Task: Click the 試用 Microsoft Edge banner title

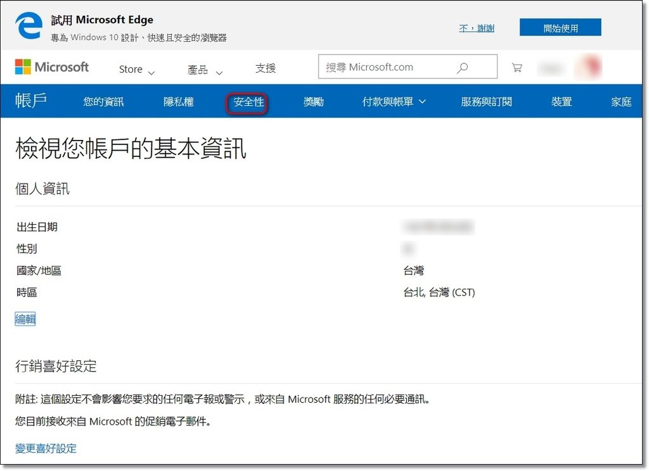Action: pyautogui.click(x=102, y=20)
